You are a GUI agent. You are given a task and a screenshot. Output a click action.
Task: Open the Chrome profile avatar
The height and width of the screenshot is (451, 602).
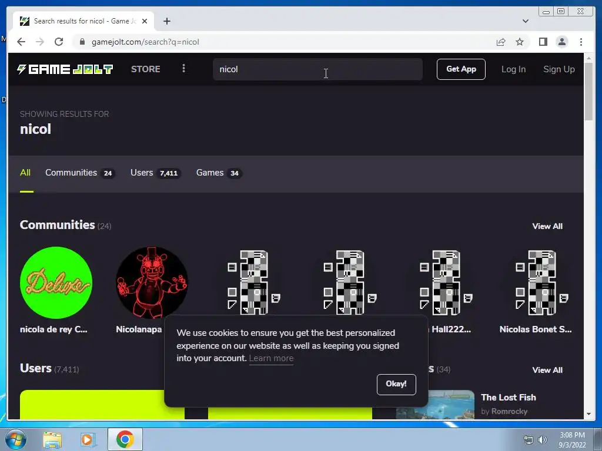tap(561, 42)
